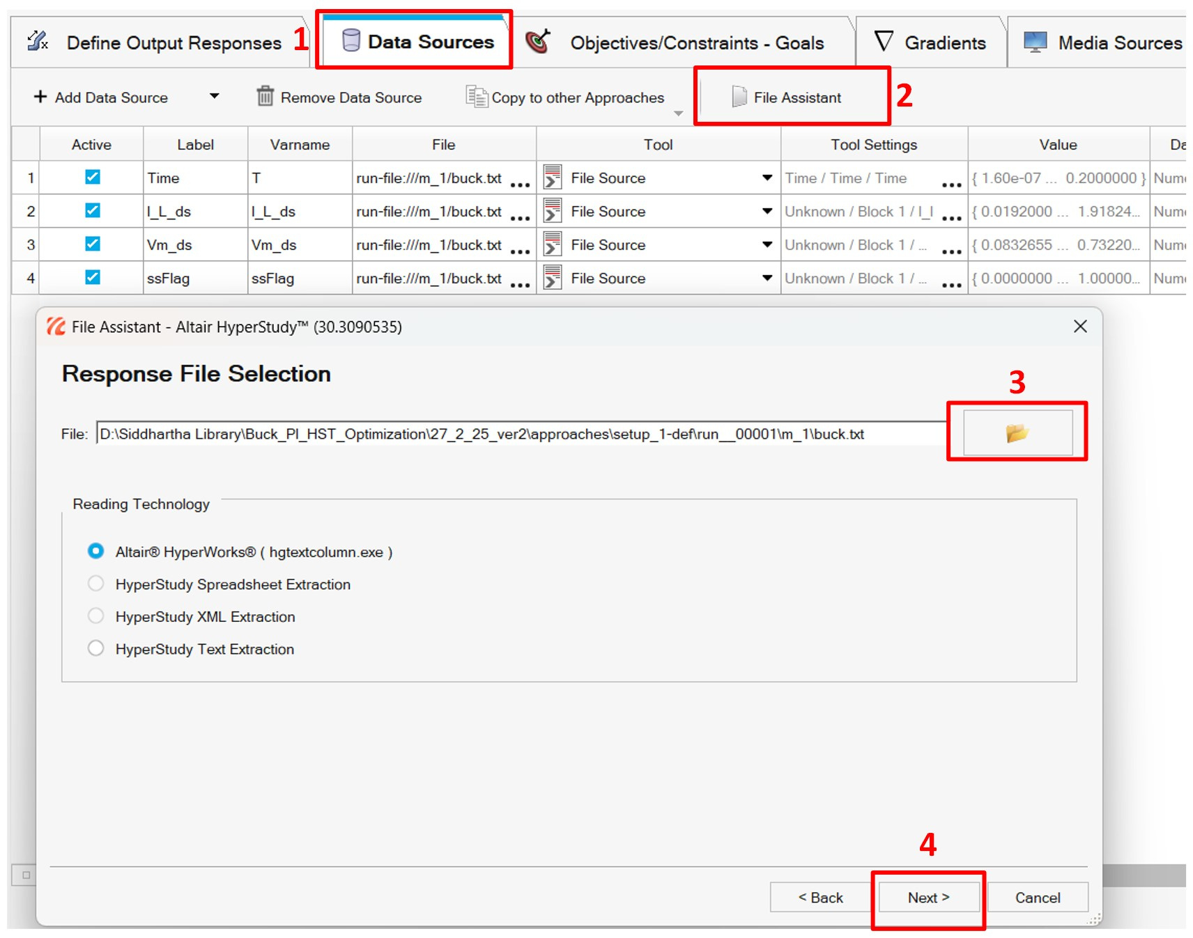Select row number 2 header

tap(26, 211)
